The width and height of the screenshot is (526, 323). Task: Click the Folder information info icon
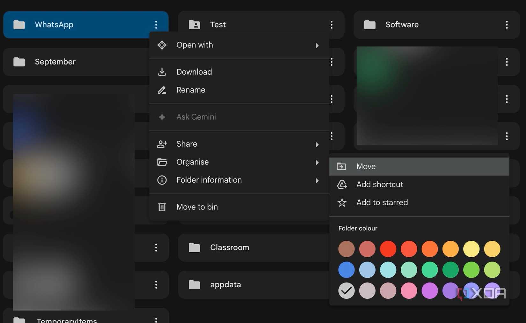coord(162,180)
